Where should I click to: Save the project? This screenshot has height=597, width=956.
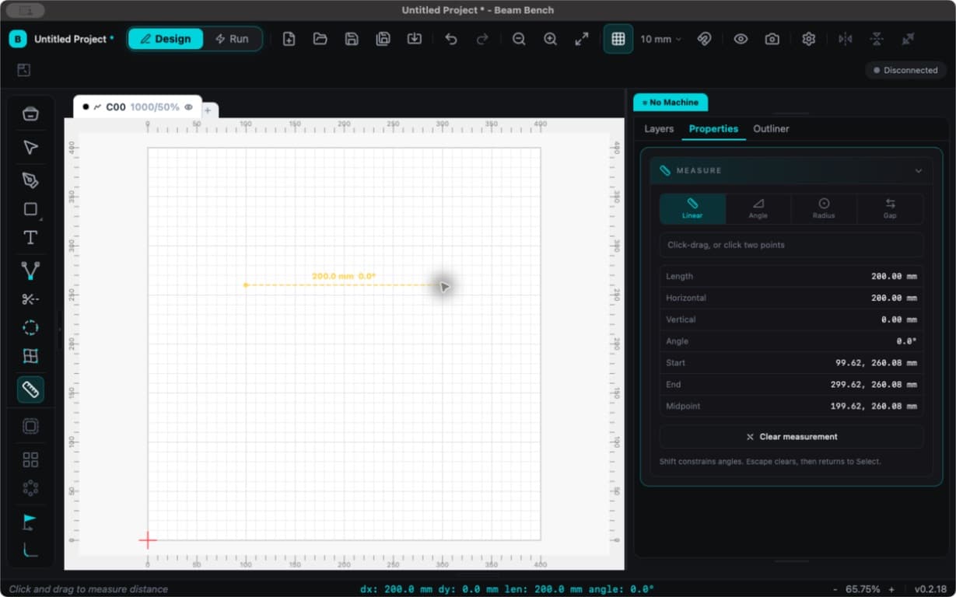point(352,39)
